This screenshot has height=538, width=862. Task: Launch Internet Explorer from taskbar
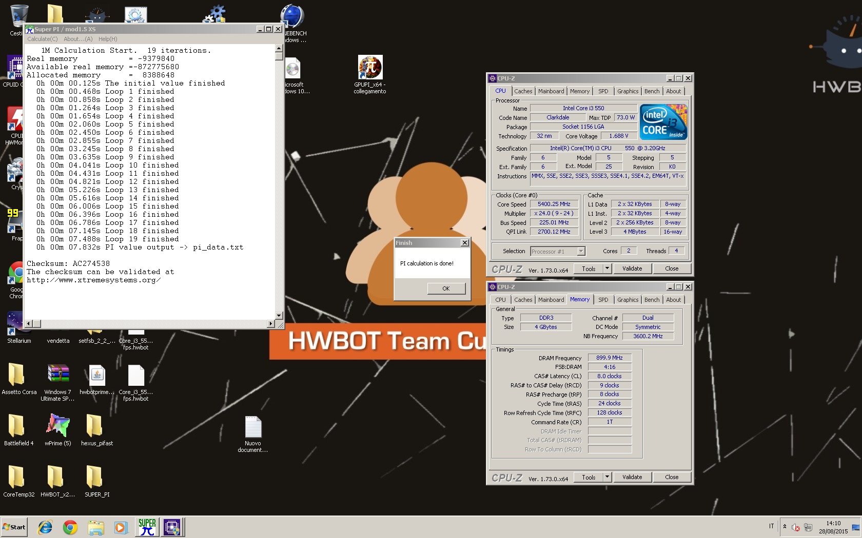tap(45, 527)
